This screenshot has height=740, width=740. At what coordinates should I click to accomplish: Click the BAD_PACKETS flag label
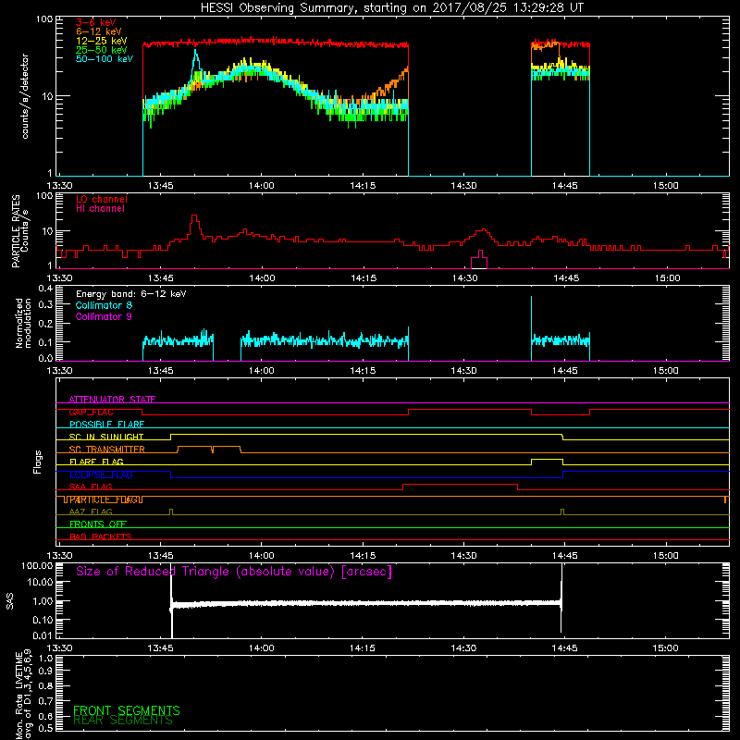click(101, 537)
